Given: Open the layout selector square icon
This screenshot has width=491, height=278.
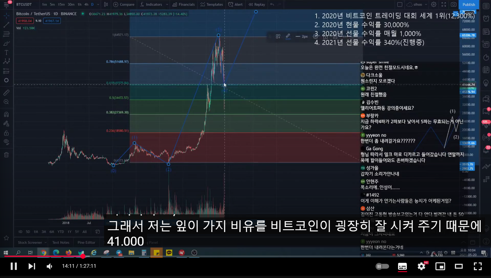Looking at the screenshot, I should pos(400,4).
